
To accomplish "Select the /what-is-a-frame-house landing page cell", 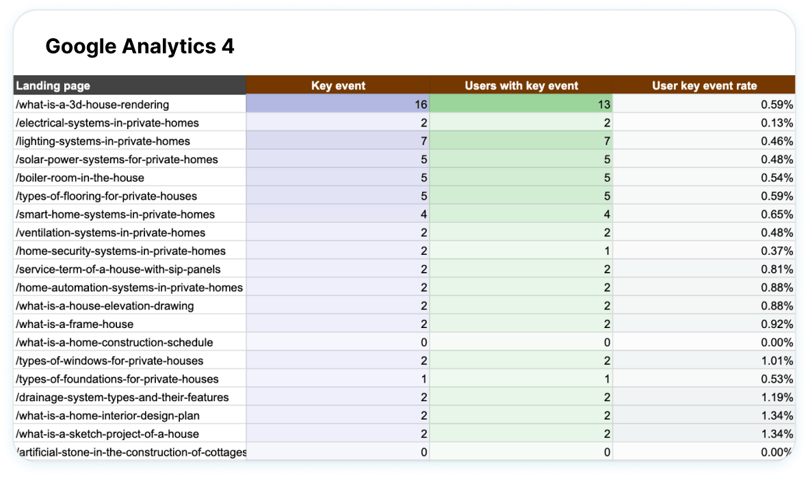I will [x=75, y=324].
